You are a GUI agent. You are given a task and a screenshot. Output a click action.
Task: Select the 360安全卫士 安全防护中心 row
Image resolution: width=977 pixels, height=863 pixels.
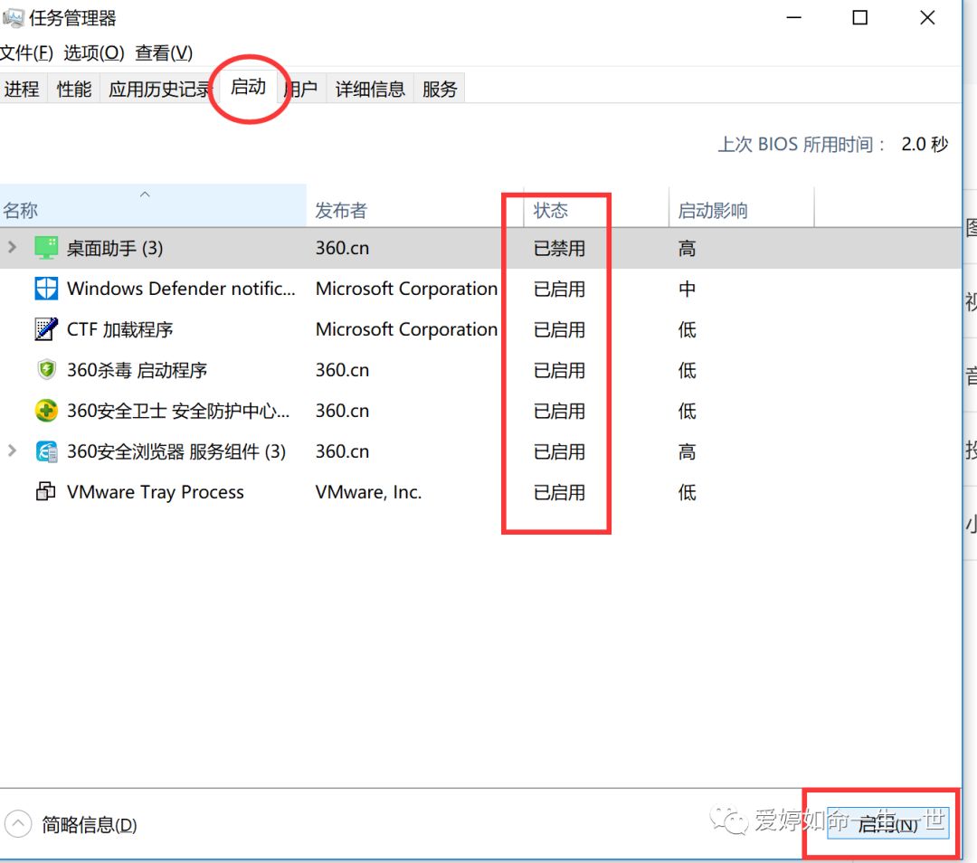(x=480, y=411)
